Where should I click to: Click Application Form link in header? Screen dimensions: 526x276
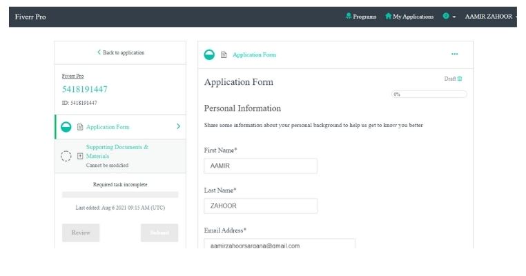pyautogui.click(x=254, y=55)
